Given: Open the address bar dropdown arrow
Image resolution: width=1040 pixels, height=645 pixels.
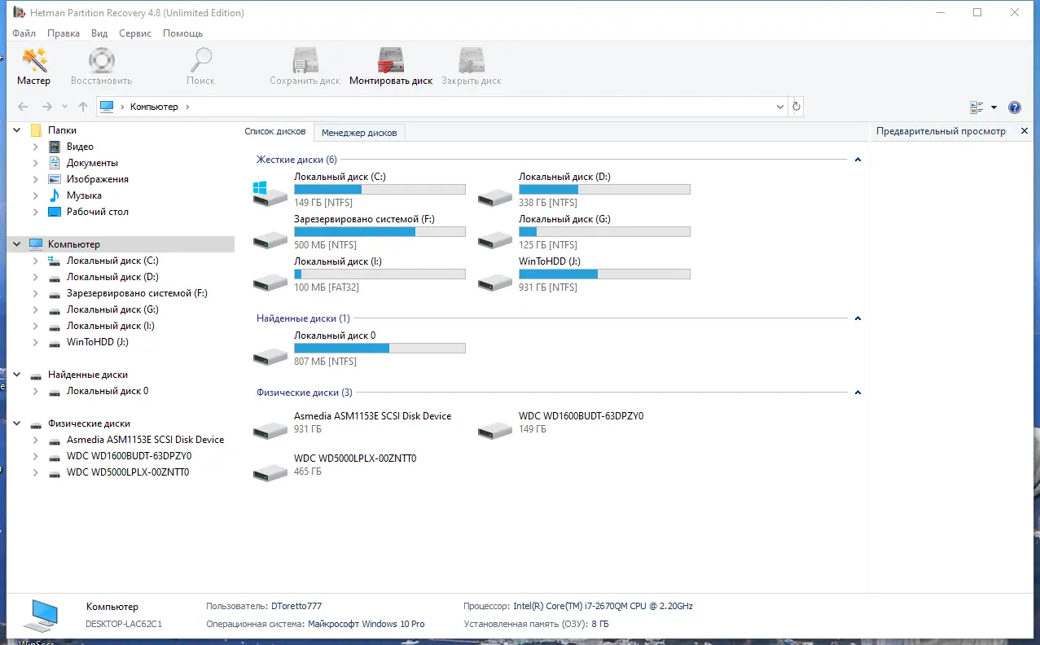Looking at the screenshot, I should tap(779, 106).
